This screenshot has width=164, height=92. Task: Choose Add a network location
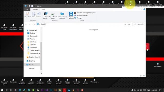[x=62, y=15]
